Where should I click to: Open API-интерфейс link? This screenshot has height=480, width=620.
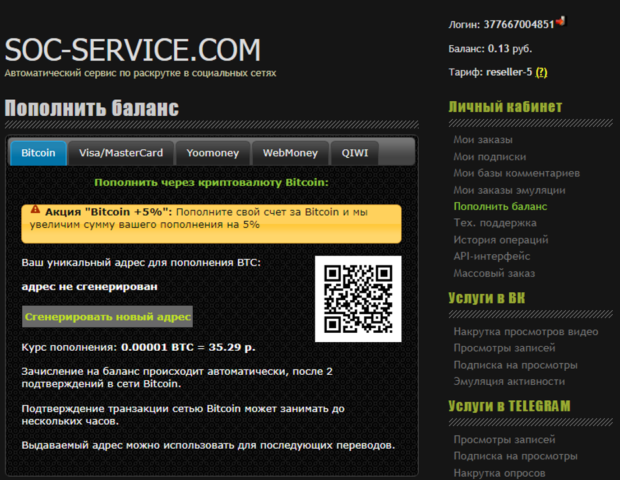tap(491, 256)
